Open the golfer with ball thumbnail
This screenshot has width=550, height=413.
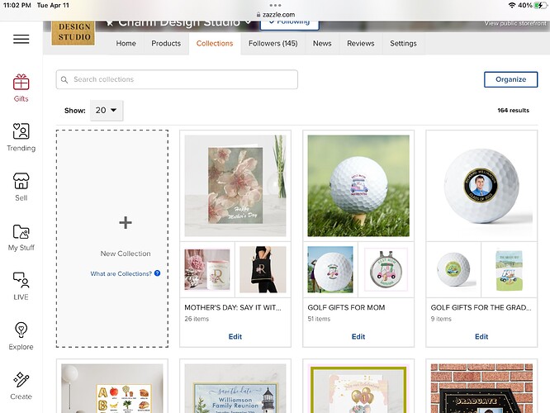[x=330, y=269]
